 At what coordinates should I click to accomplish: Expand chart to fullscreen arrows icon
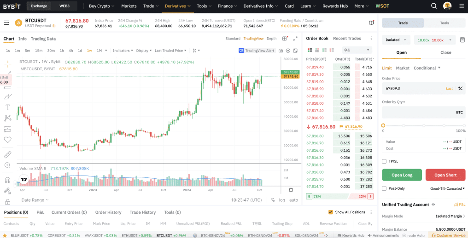click(295, 39)
